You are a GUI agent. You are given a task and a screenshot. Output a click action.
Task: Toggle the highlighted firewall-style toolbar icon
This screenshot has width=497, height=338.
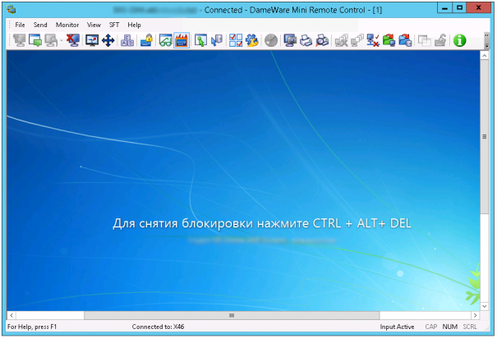pos(182,40)
